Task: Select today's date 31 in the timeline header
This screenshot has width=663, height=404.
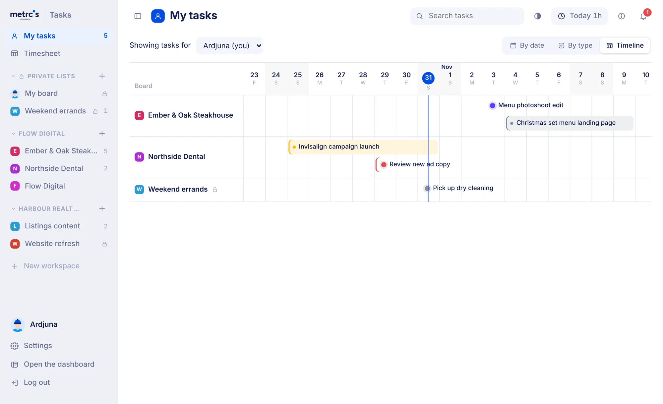Action: click(428, 78)
